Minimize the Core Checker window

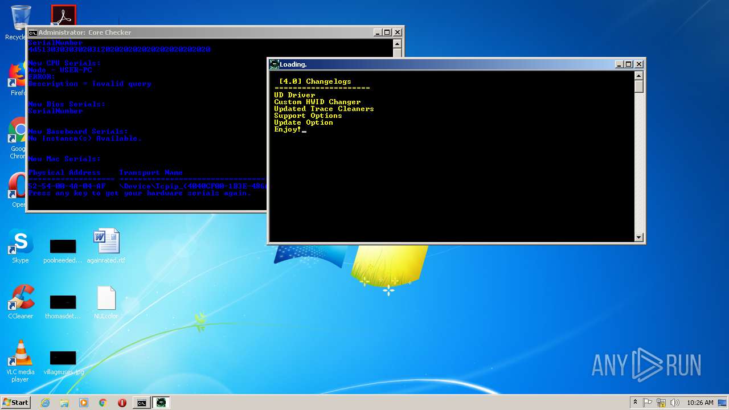tap(378, 32)
